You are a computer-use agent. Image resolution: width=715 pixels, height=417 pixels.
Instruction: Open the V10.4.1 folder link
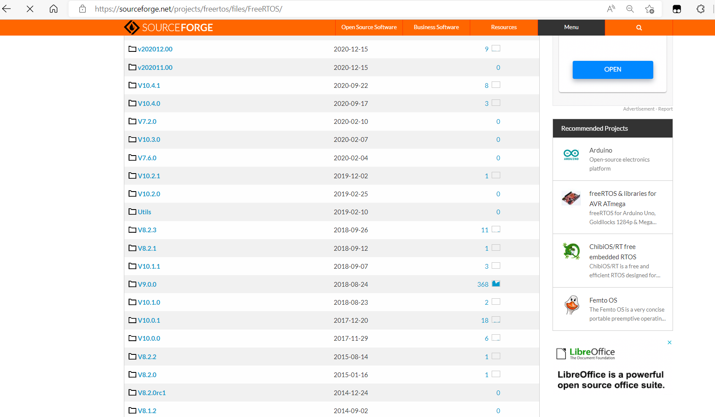[149, 86]
